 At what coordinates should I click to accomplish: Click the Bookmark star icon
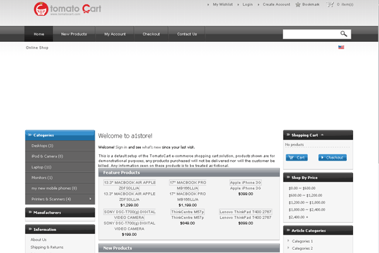[298, 4]
